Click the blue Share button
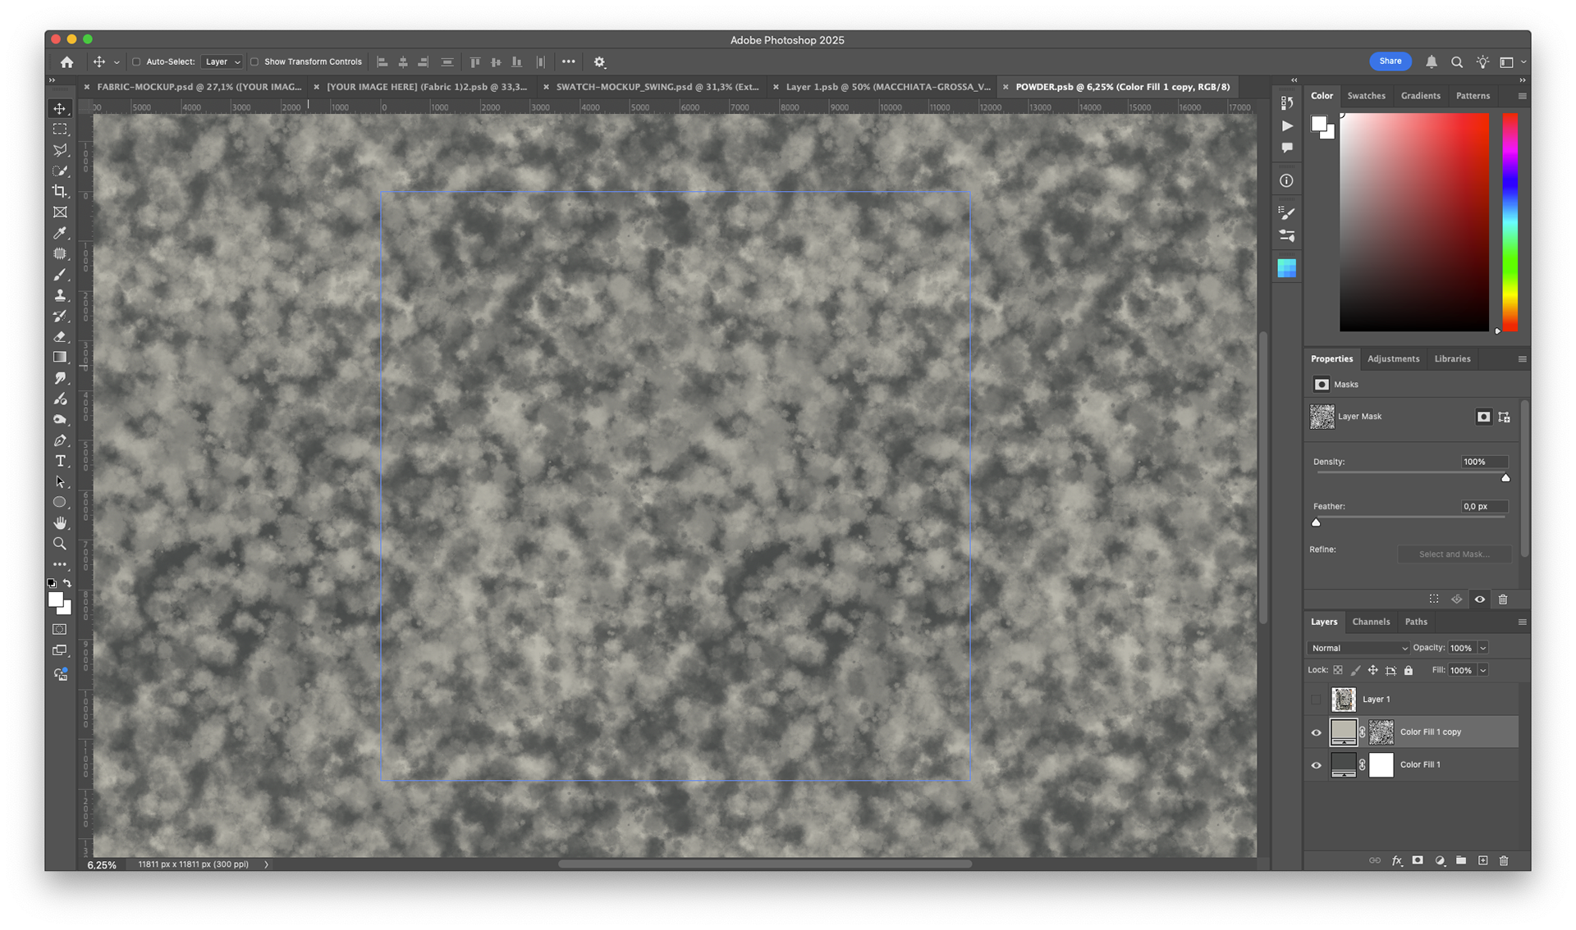The image size is (1576, 930). [1390, 62]
